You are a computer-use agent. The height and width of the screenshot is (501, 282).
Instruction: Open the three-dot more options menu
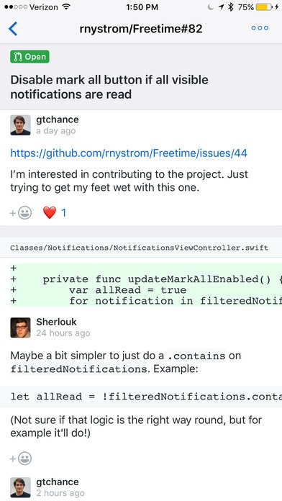point(260,28)
